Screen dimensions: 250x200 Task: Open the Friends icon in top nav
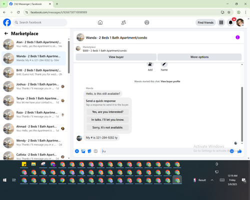(x=123, y=22)
